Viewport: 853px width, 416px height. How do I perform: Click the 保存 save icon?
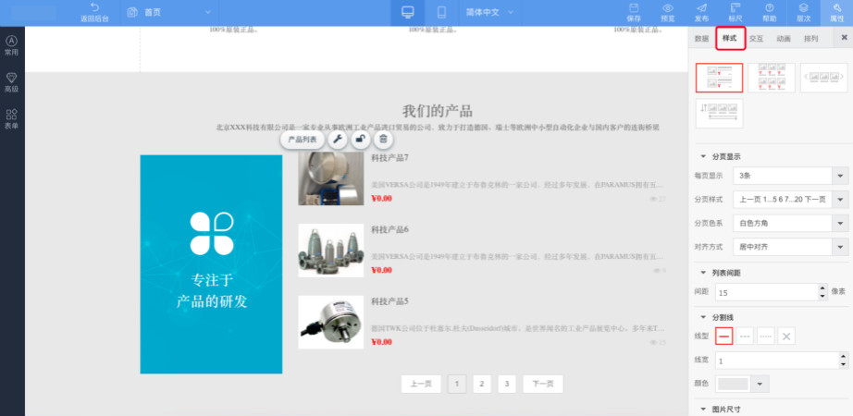coord(634,12)
